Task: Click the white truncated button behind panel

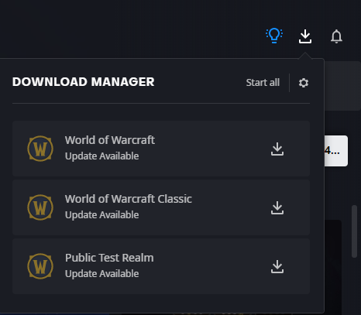Action: coord(336,151)
